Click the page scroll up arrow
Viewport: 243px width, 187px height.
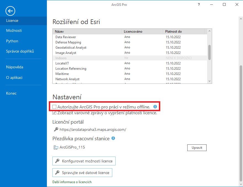(241, 19)
